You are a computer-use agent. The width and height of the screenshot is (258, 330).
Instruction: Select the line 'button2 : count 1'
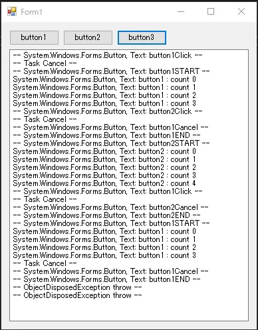pyautogui.click(x=104, y=159)
